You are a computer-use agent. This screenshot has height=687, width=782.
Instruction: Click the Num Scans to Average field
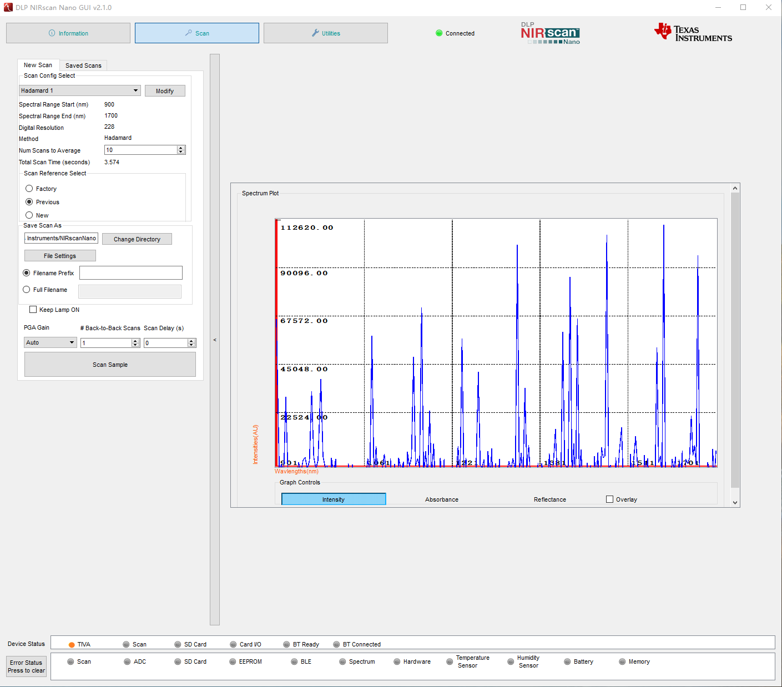(140, 150)
